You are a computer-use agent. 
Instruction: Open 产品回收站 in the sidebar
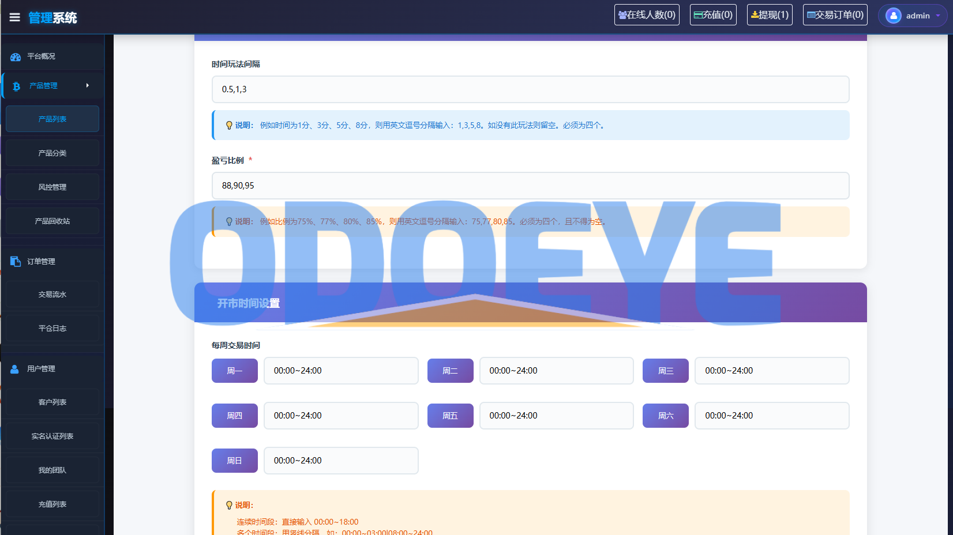tap(52, 221)
